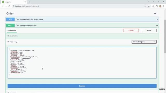Viewport: 166px width, 93px height.
Task: Click inside the request body JSON editor
Action: [x=82, y=63]
